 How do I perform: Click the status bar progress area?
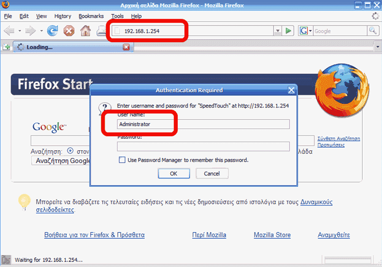point(347,260)
